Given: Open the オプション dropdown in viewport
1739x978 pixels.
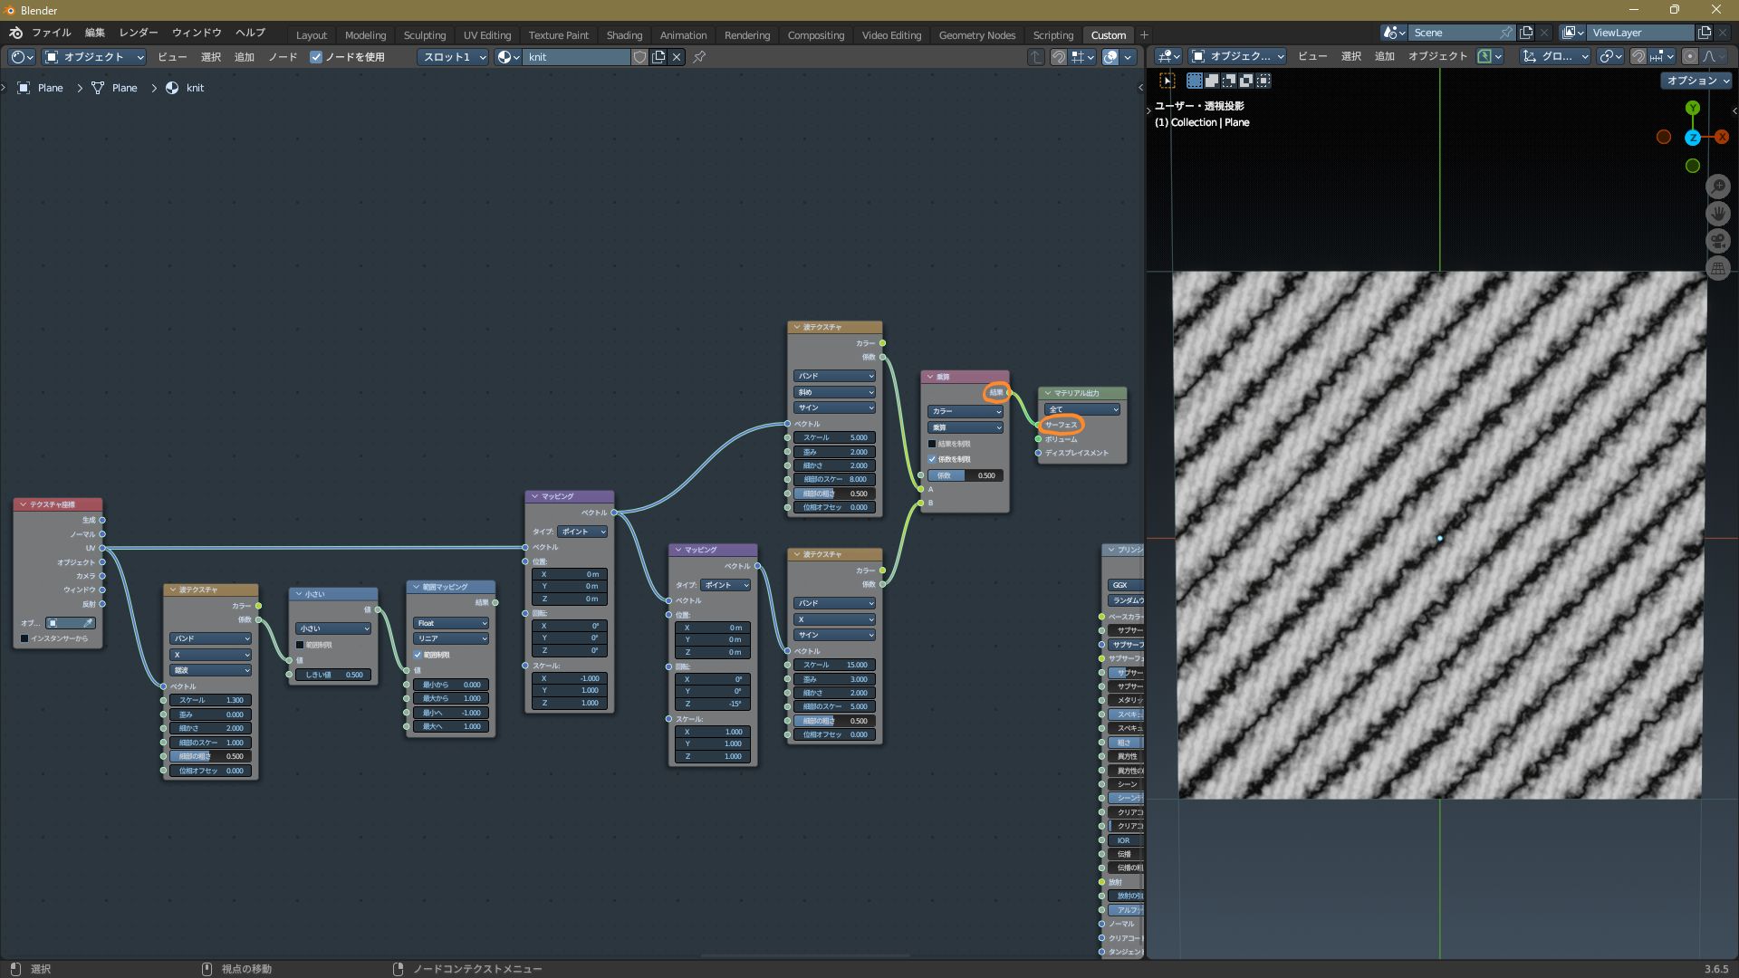Looking at the screenshot, I should tap(1697, 81).
